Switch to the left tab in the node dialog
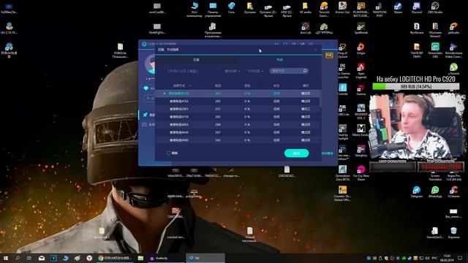 pos(196,60)
